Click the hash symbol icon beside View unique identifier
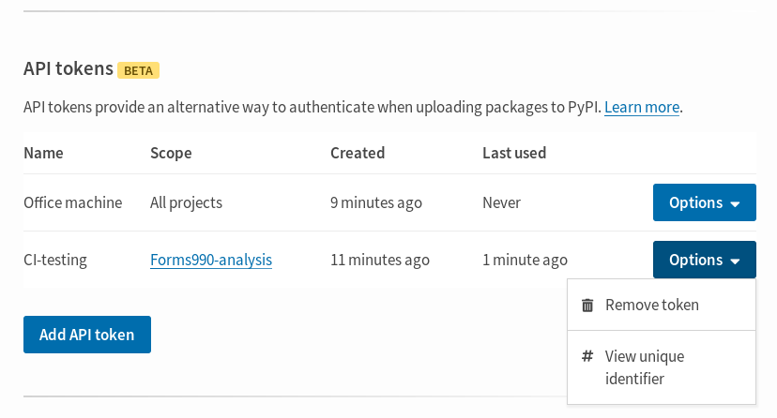The width and height of the screenshot is (777, 418). [x=587, y=355]
